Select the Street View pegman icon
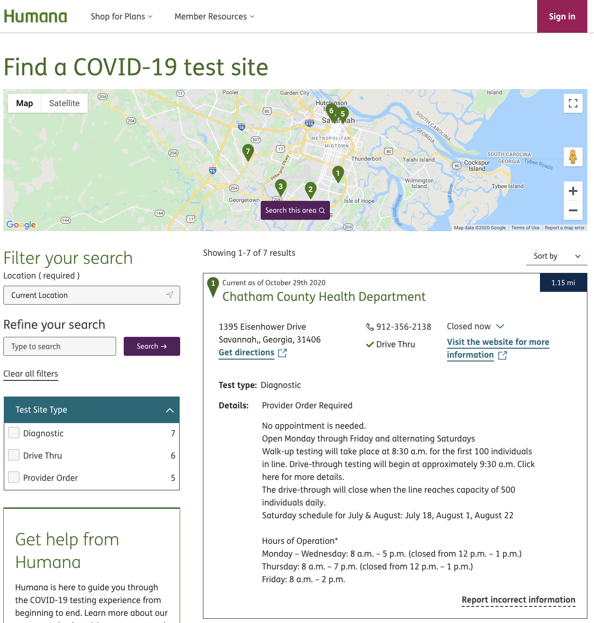The width and height of the screenshot is (594, 623). point(573,157)
